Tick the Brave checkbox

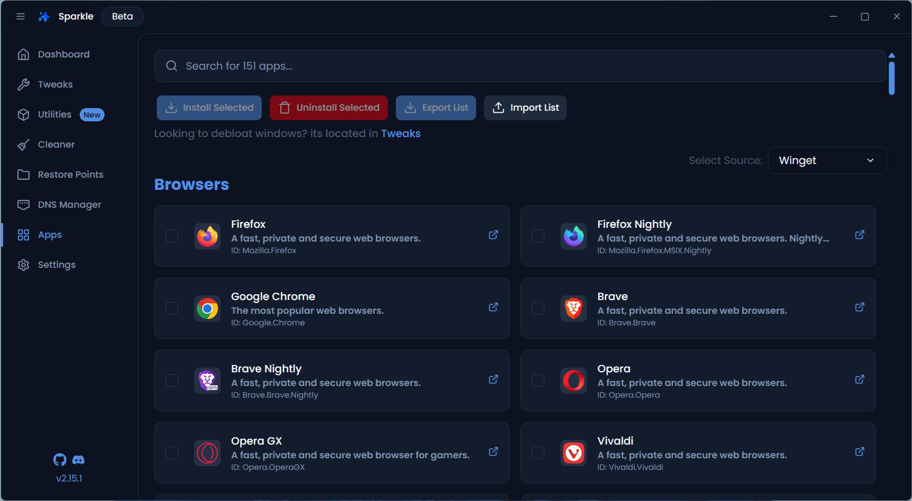pos(538,308)
